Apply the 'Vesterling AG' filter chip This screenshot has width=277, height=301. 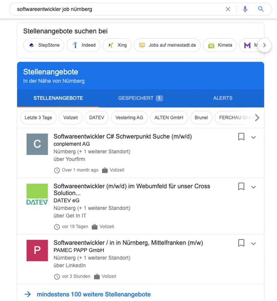coord(129,118)
